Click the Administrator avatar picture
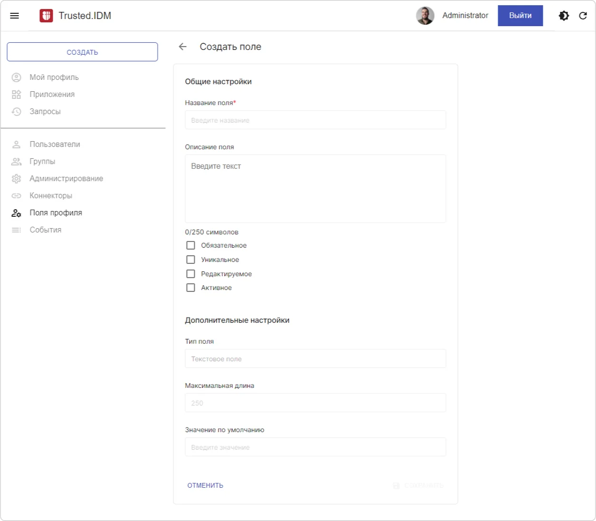Screen dimensions: 596x521 tap(425, 16)
